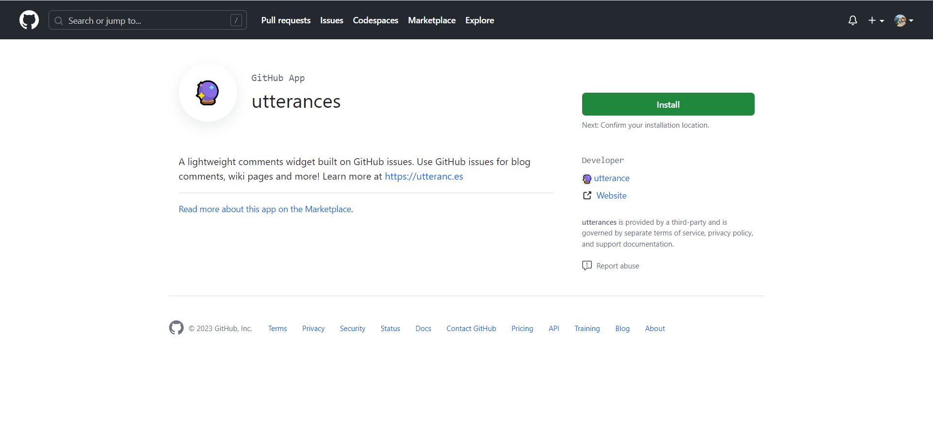This screenshot has height=433, width=933.
Task: Click the external link icon beside Website
Action: coord(587,195)
